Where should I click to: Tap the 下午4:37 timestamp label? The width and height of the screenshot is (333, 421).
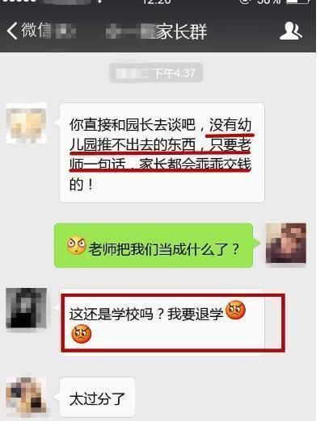click(x=156, y=73)
